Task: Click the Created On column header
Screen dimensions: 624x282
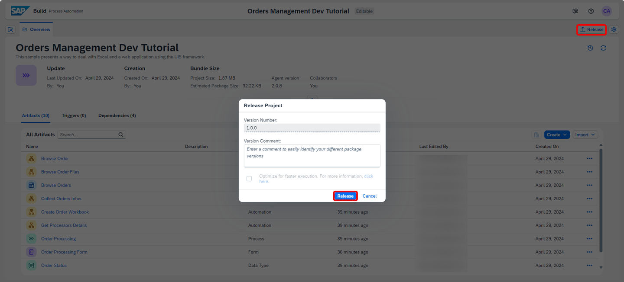Action: point(547,147)
